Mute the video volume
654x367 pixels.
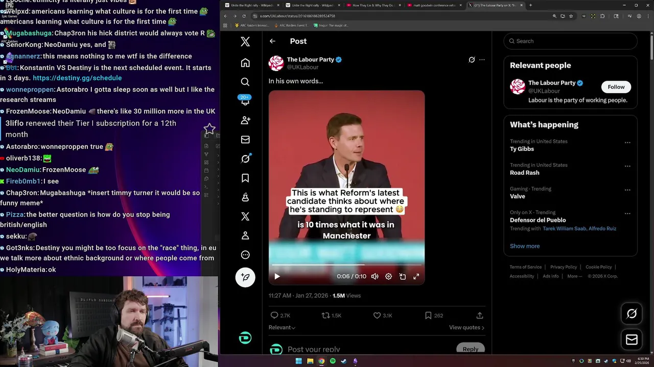pos(375,276)
